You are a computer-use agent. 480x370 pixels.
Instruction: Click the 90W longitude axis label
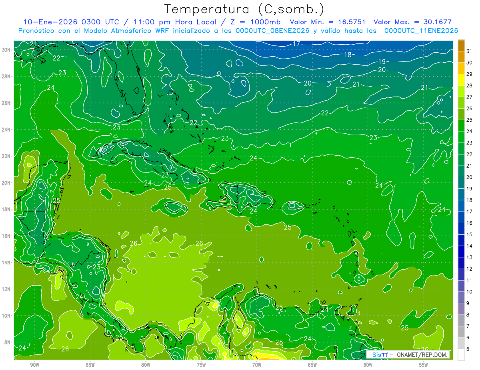point(34,365)
